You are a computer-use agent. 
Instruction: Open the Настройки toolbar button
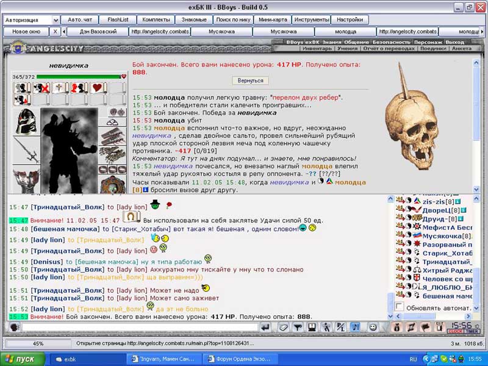(350, 20)
